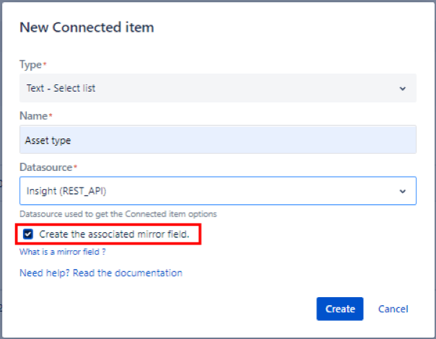Click the 'Datasource used to get' helper text

pos(118,213)
